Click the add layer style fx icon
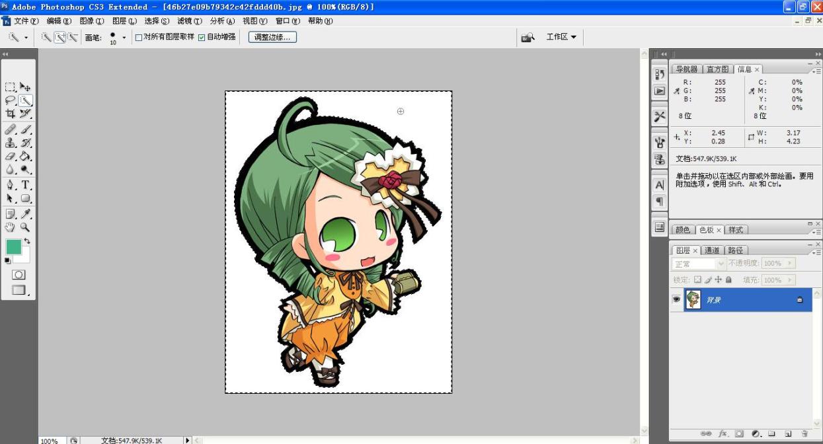The width and height of the screenshot is (823, 444). point(723,433)
